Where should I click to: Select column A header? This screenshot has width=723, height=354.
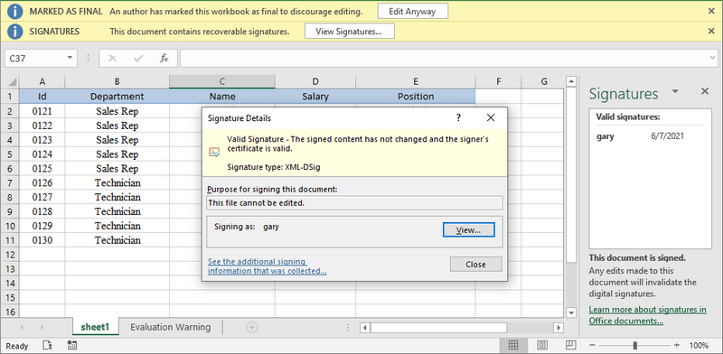point(42,81)
